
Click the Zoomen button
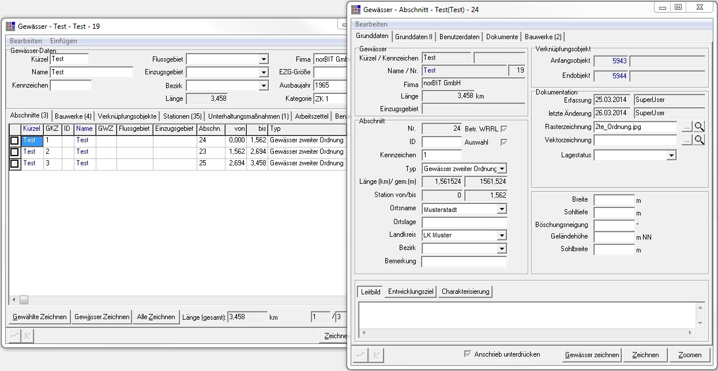690,355
